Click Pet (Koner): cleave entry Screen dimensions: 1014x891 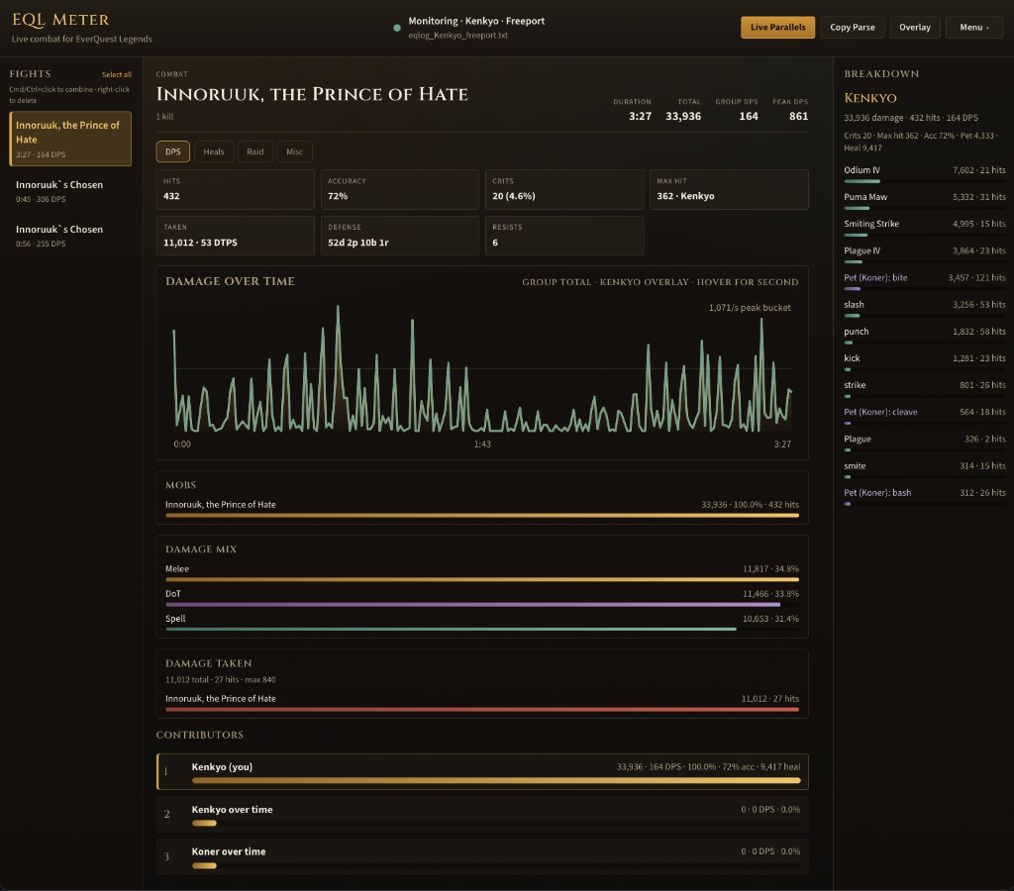[x=924, y=416]
